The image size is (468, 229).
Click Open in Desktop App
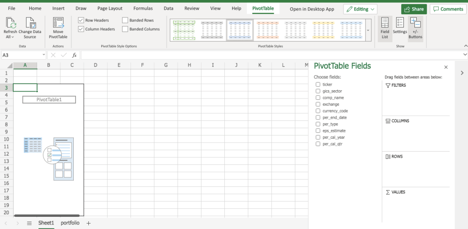(x=312, y=9)
